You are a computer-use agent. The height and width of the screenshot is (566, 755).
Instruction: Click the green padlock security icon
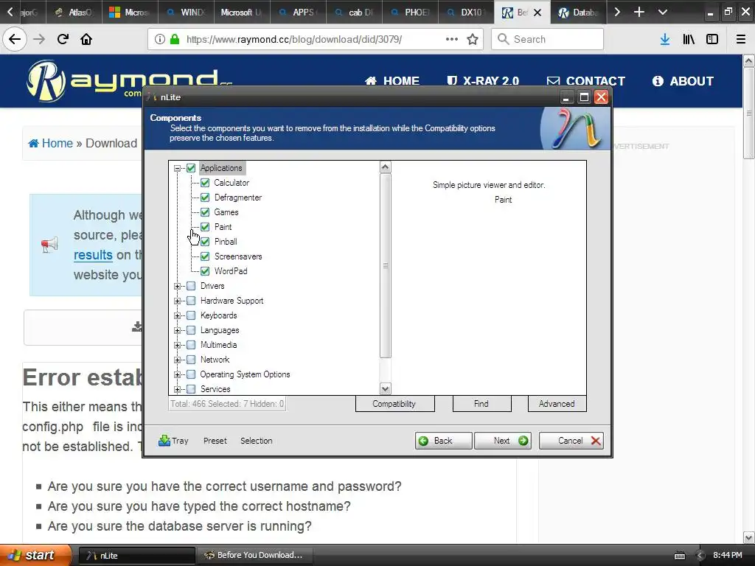click(x=175, y=39)
